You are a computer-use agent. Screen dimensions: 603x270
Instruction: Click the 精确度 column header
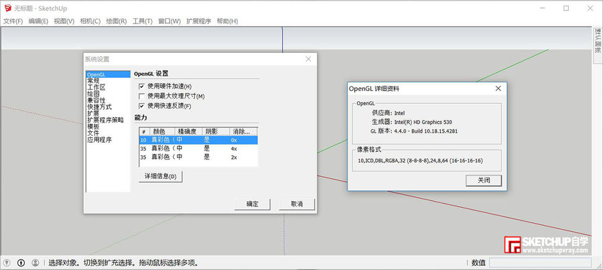188,131
